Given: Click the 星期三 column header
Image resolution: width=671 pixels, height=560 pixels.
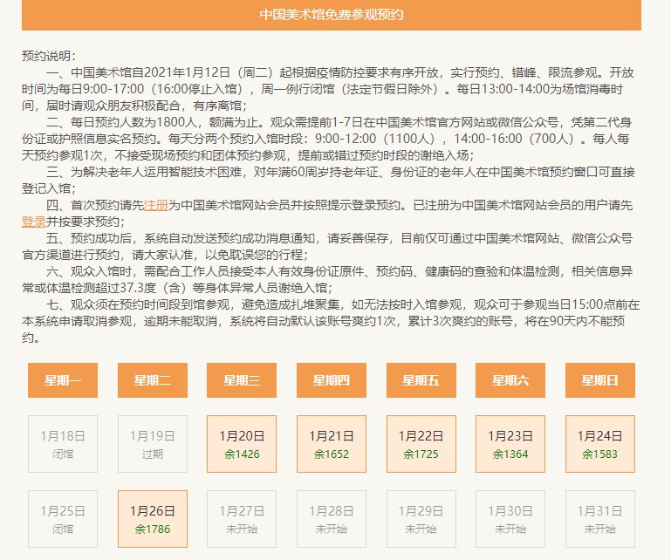Looking at the screenshot, I should [x=242, y=380].
